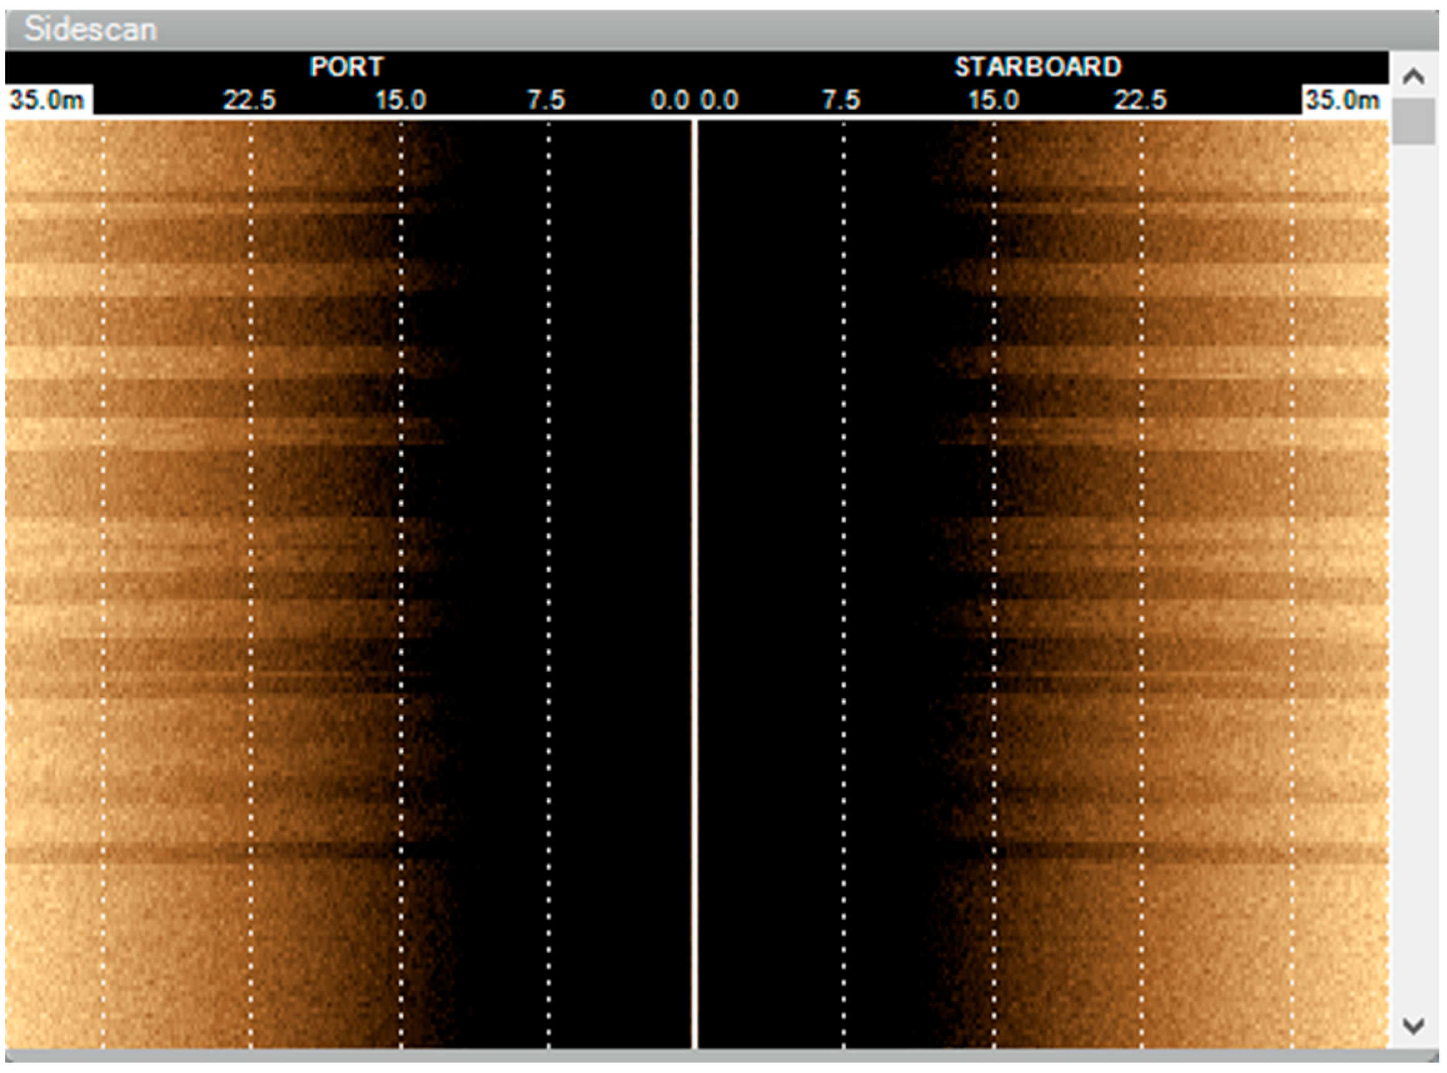The height and width of the screenshot is (1073, 1447).
Task: Click the scroll down arrow
Action: [1414, 1026]
